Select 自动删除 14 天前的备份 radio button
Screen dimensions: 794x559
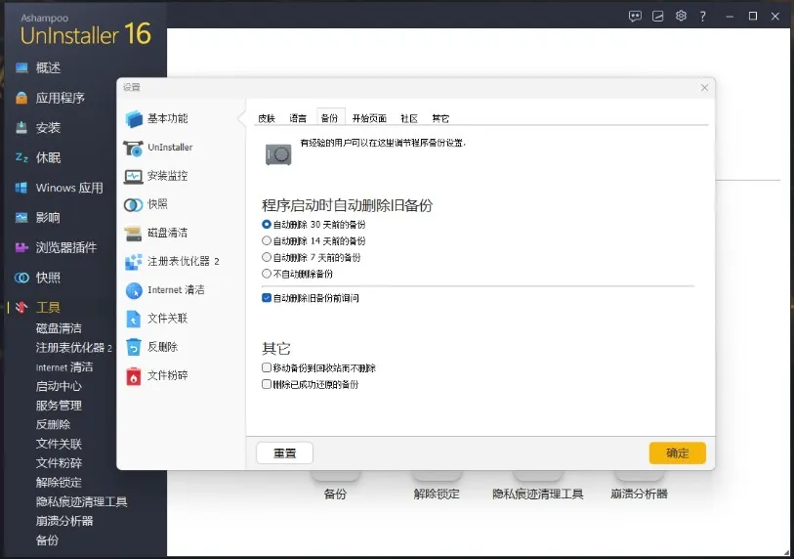(x=267, y=240)
